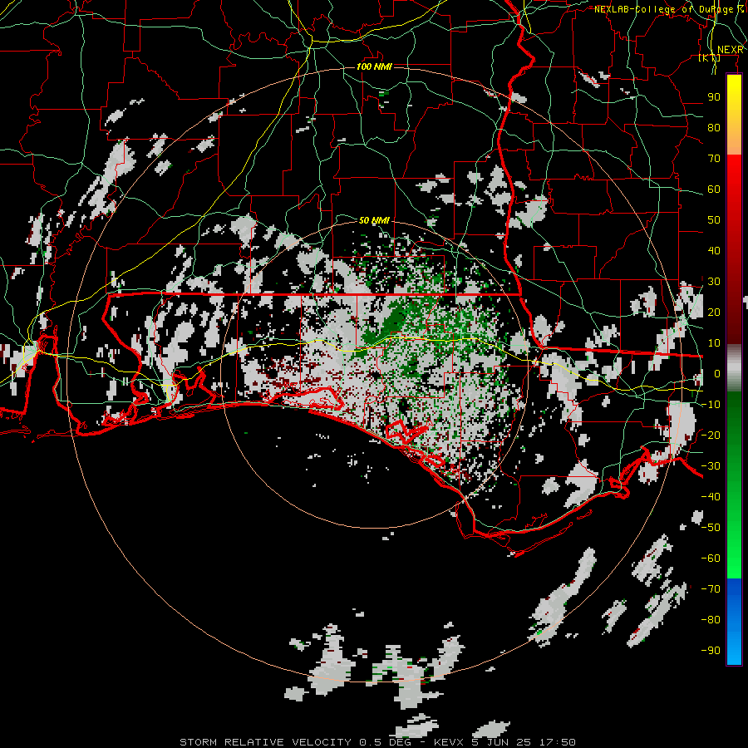Click the 100 NMI range ring label
Viewport: 748px width, 748px height.
[374, 66]
